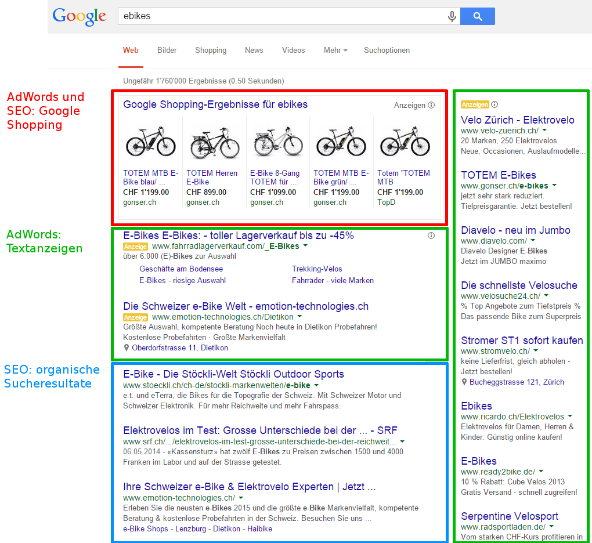The image size is (592, 543).
Task: Open the Web tab
Action: 131,50
